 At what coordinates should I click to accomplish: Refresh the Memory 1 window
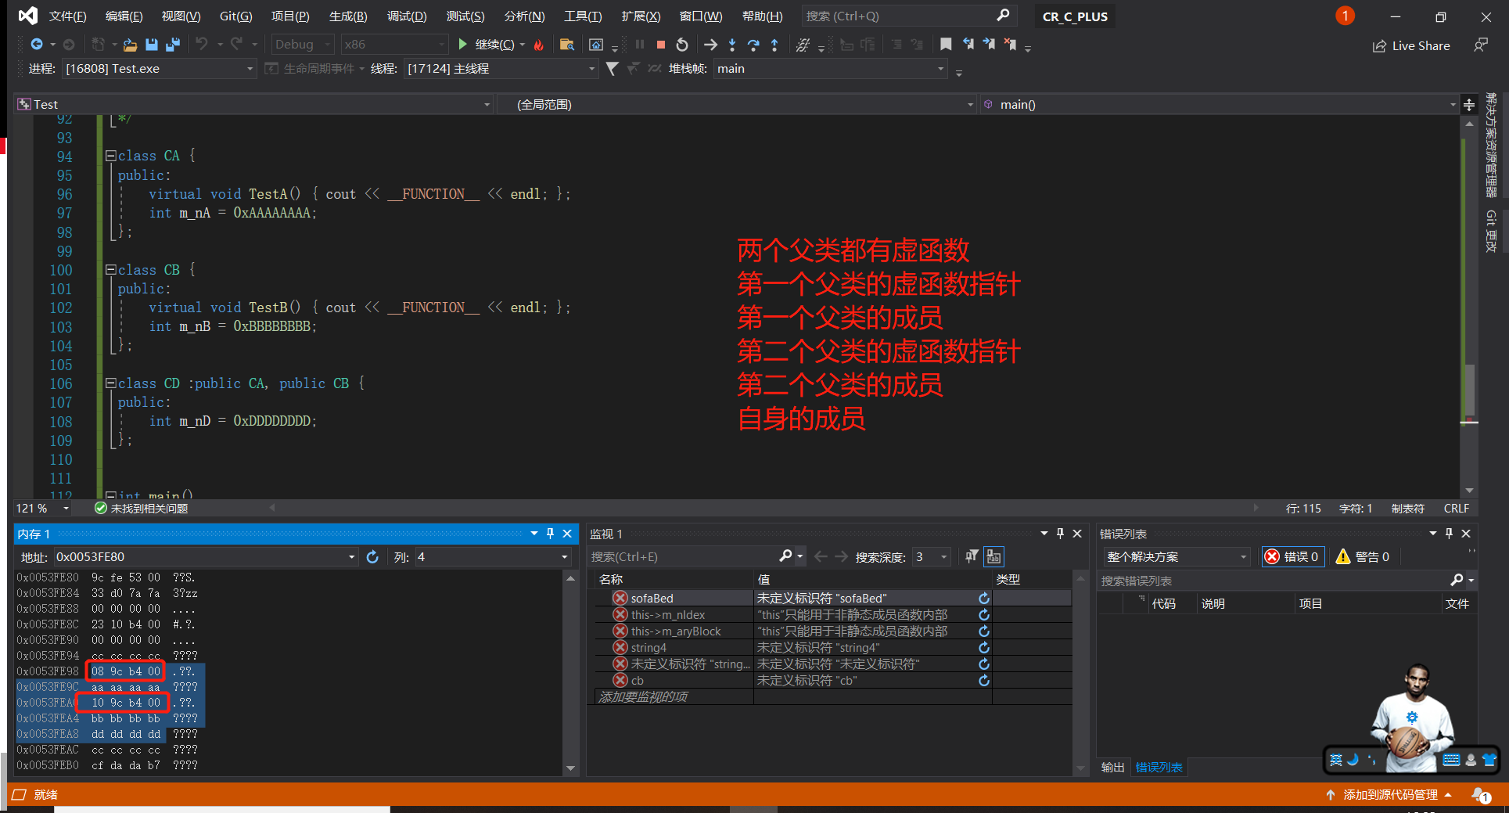[x=372, y=557]
